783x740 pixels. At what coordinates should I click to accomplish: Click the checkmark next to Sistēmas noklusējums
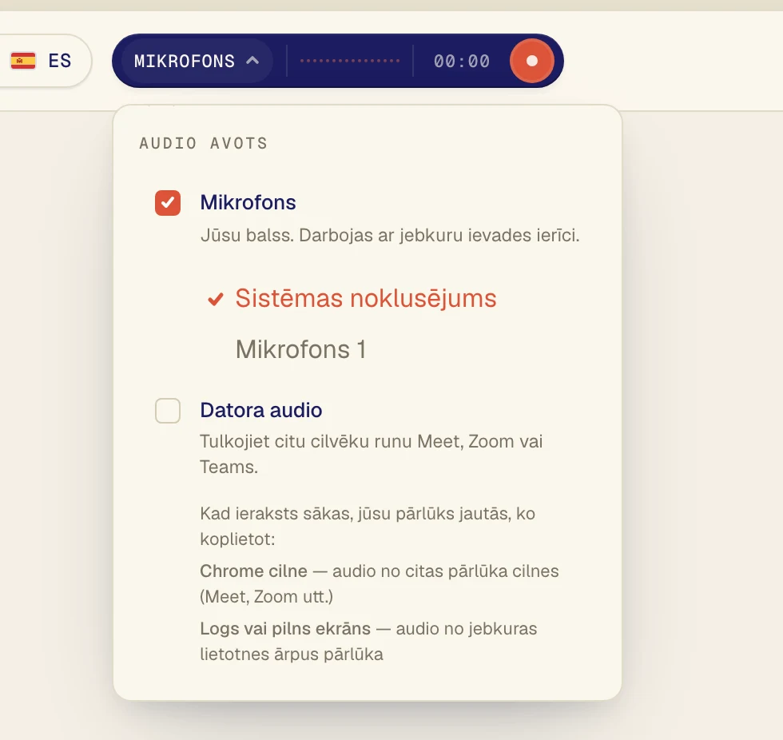[216, 299]
